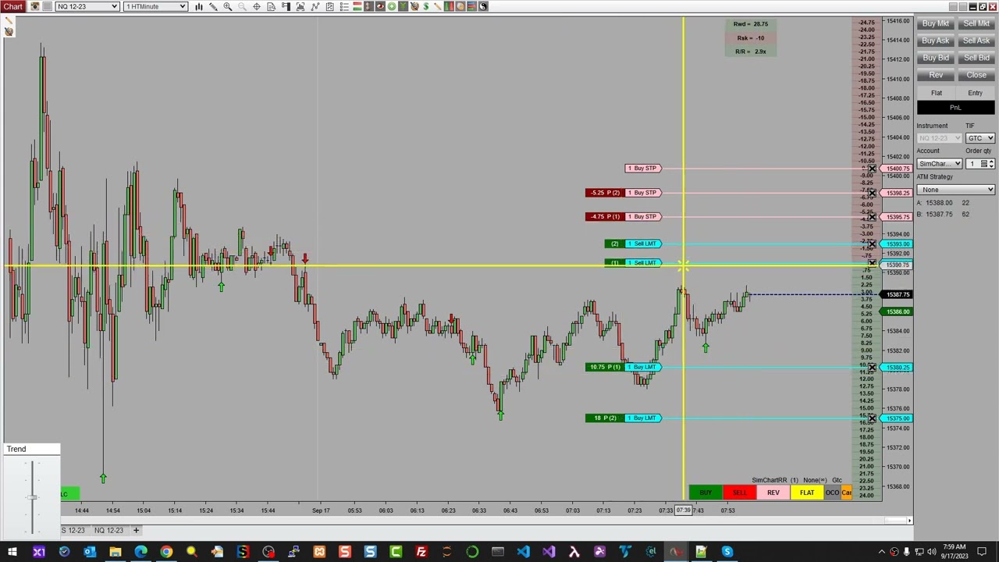Adjust the Trend panel vertical slider
This screenshot has height=562, width=999.
(x=32, y=497)
